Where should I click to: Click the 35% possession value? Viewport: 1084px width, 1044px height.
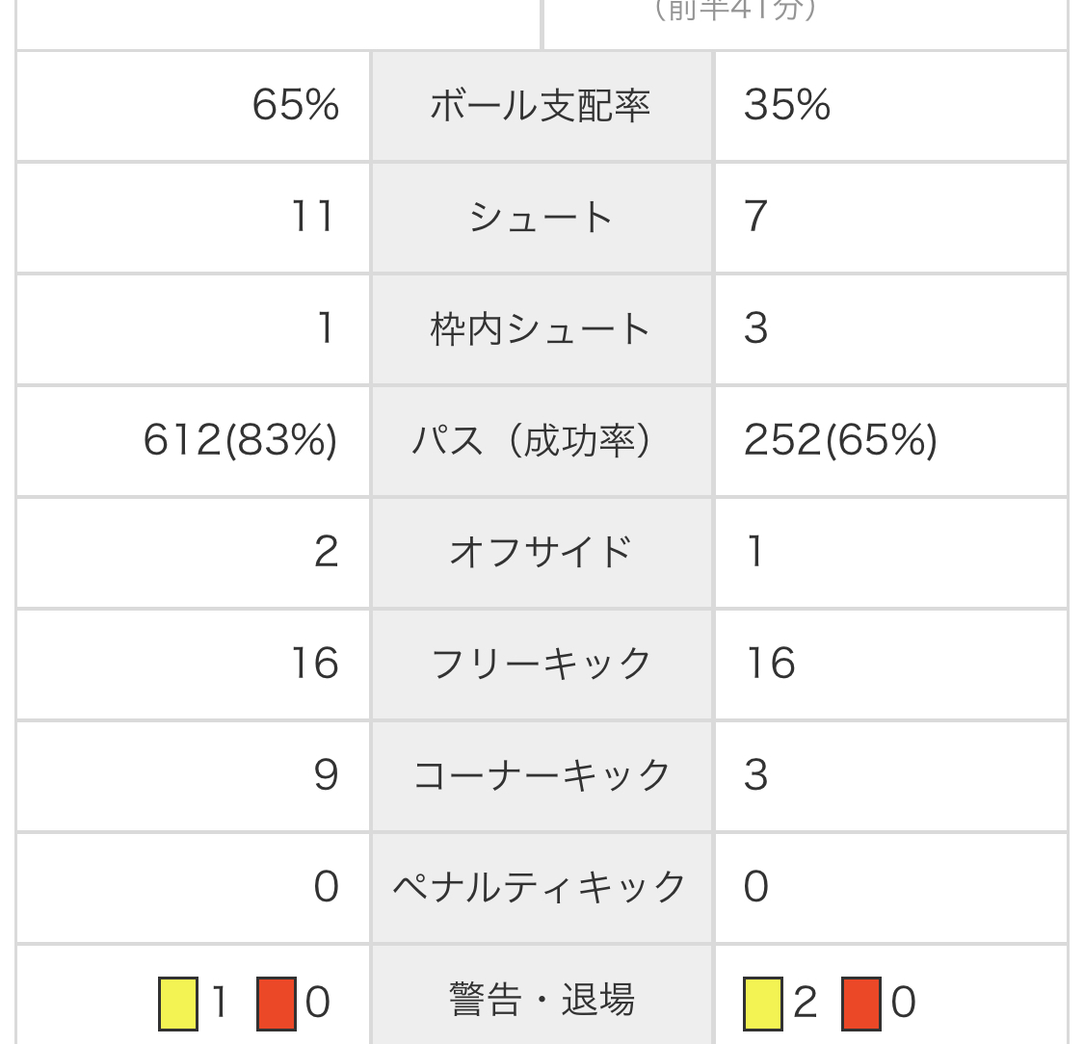[786, 105]
